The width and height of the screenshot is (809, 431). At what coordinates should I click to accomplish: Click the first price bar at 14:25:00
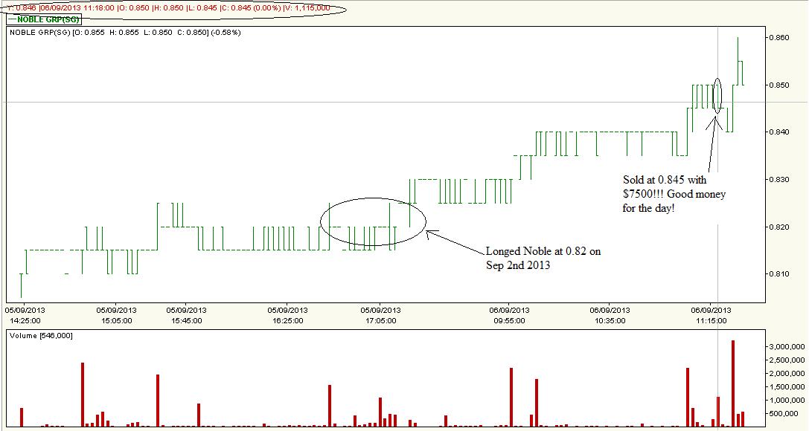pos(21,286)
